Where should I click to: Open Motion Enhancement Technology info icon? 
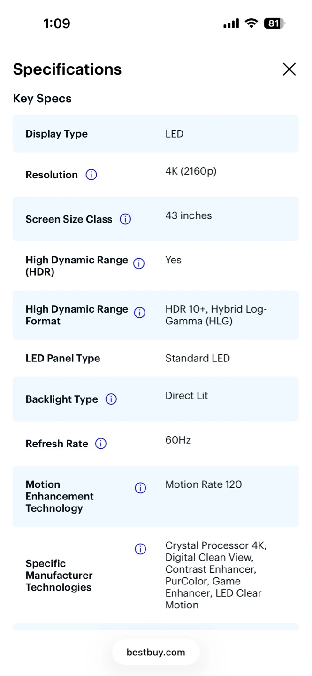point(140,488)
